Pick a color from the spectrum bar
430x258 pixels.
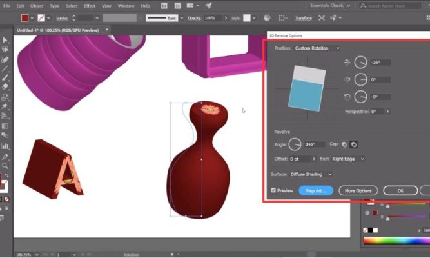(393, 242)
